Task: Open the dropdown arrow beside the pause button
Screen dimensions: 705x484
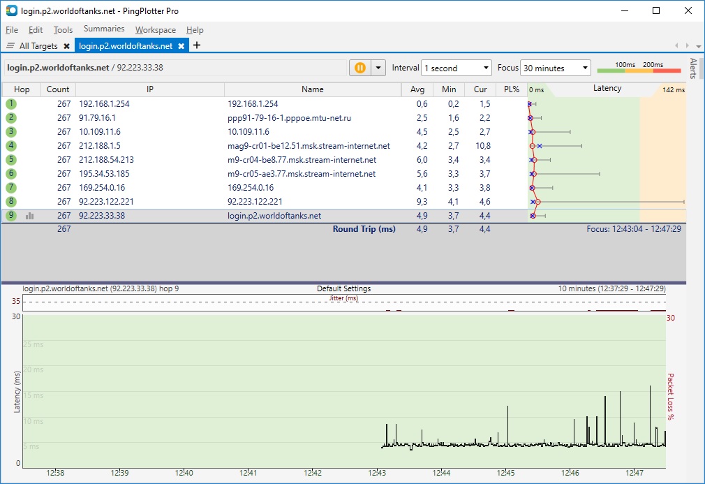Action: [378, 68]
